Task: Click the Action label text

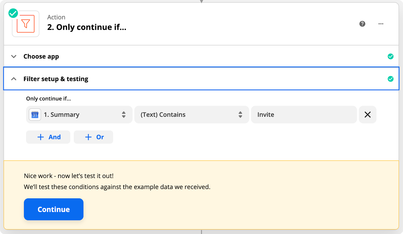Action: pos(56,17)
